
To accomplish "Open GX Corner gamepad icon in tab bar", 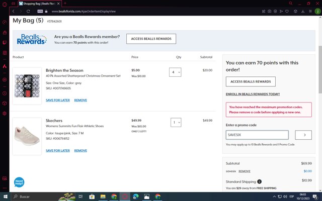I will (14, 4).
